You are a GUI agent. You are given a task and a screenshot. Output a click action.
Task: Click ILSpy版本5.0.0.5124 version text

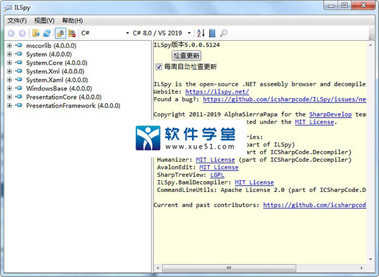(x=187, y=45)
